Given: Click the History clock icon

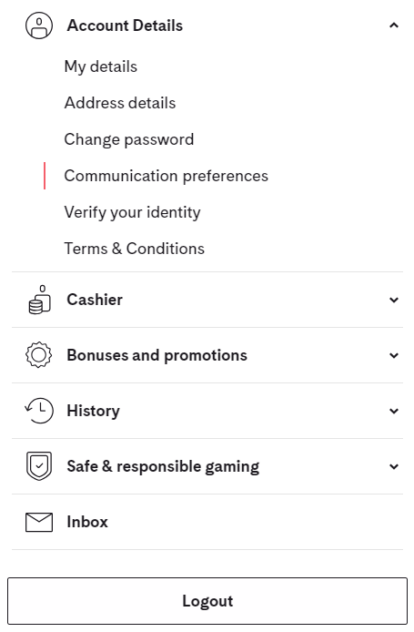Looking at the screenshot, I should click(39, 411).
